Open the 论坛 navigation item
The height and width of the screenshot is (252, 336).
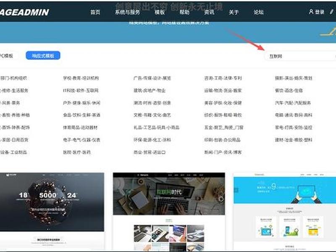pyautogui.click(x=258, y=12)
